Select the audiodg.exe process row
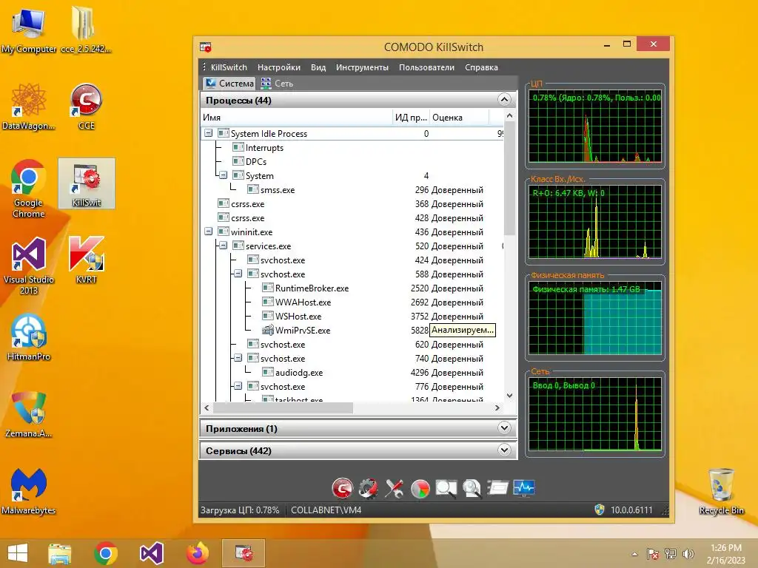758x568 pixels. 352,373
